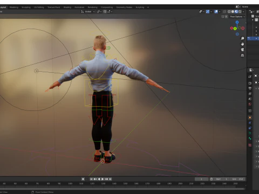This screenshot has width=259, height=194.
Task: Open the Pose Options dropdown
Action: (x=237, y=17)
